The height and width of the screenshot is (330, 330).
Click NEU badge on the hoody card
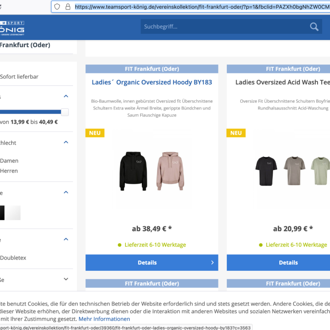tap(95, 133)
